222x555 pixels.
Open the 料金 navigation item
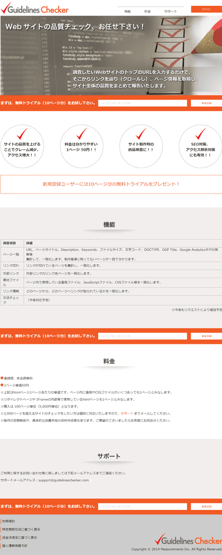(x=147, y=12)
